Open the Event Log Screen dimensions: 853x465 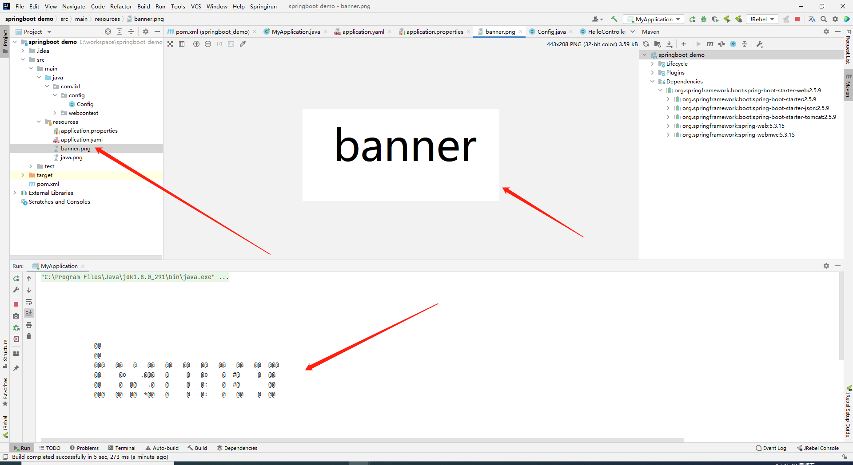tap(774, 448)
